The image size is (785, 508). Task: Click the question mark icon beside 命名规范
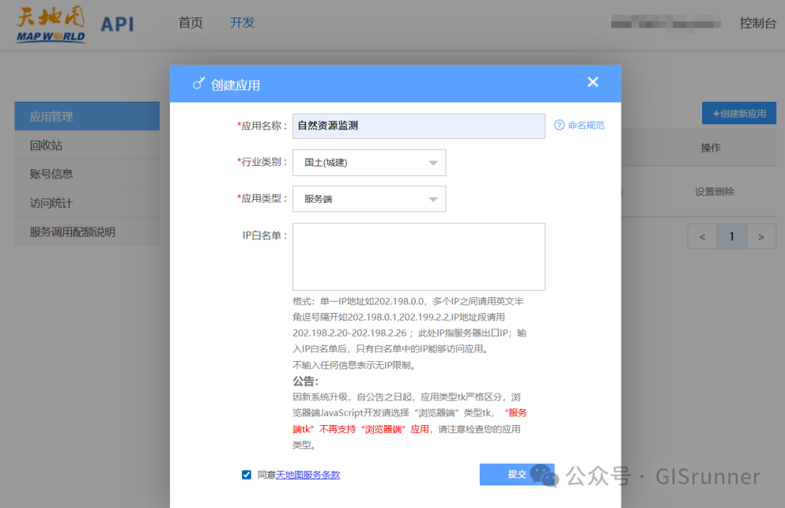(x=559, y=125)
